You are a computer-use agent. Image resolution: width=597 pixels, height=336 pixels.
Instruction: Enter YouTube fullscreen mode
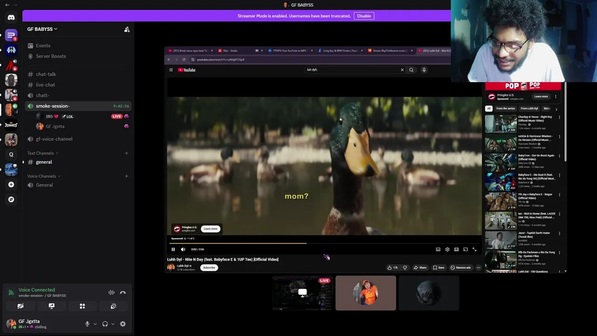tap(474, 249)
